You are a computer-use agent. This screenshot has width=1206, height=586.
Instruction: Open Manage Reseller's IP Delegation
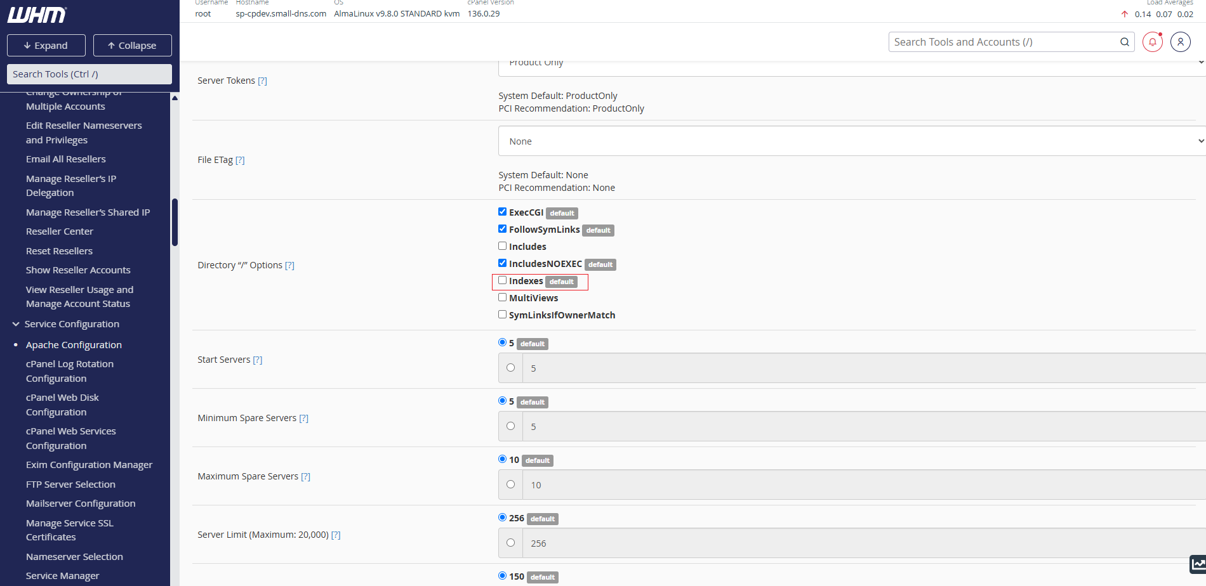[71, 186]
